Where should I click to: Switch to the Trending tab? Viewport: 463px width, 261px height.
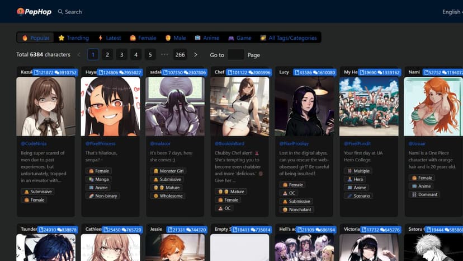pos(73,38)
